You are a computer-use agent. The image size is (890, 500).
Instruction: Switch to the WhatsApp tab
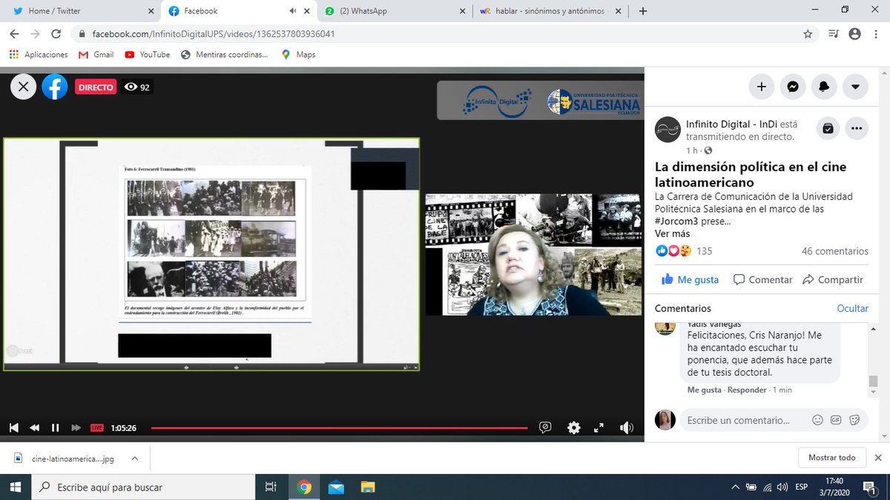point(394,11)
